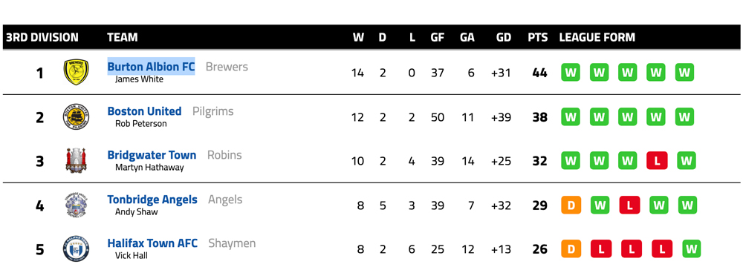Image resolution: width=743 pixels, height=270 pixels.
Task: Click Halifax Town's orange D form badge
Action: tap(571, 249)
